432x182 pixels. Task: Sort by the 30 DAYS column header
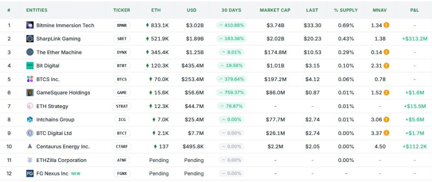click(x=231, y=10)
